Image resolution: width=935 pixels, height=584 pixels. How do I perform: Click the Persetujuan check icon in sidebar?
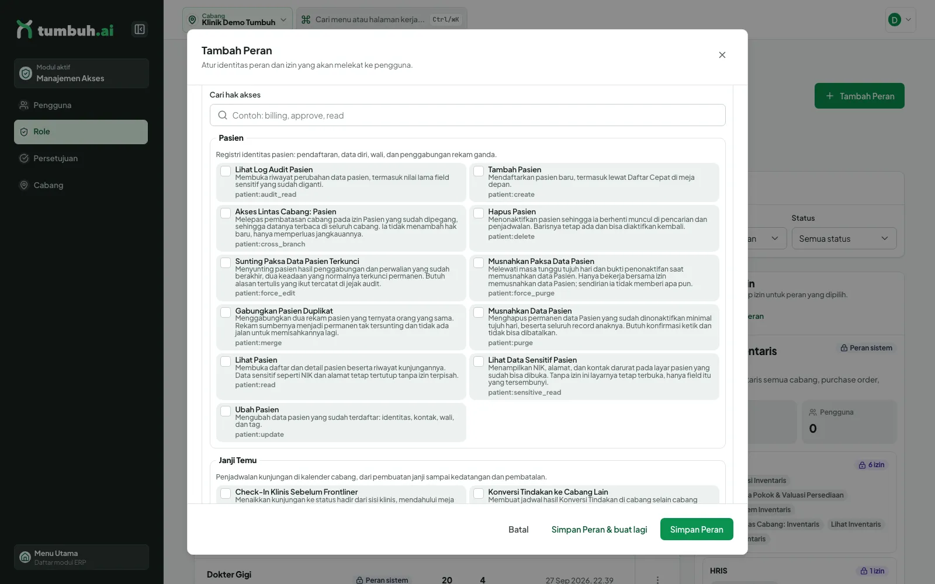24,158
